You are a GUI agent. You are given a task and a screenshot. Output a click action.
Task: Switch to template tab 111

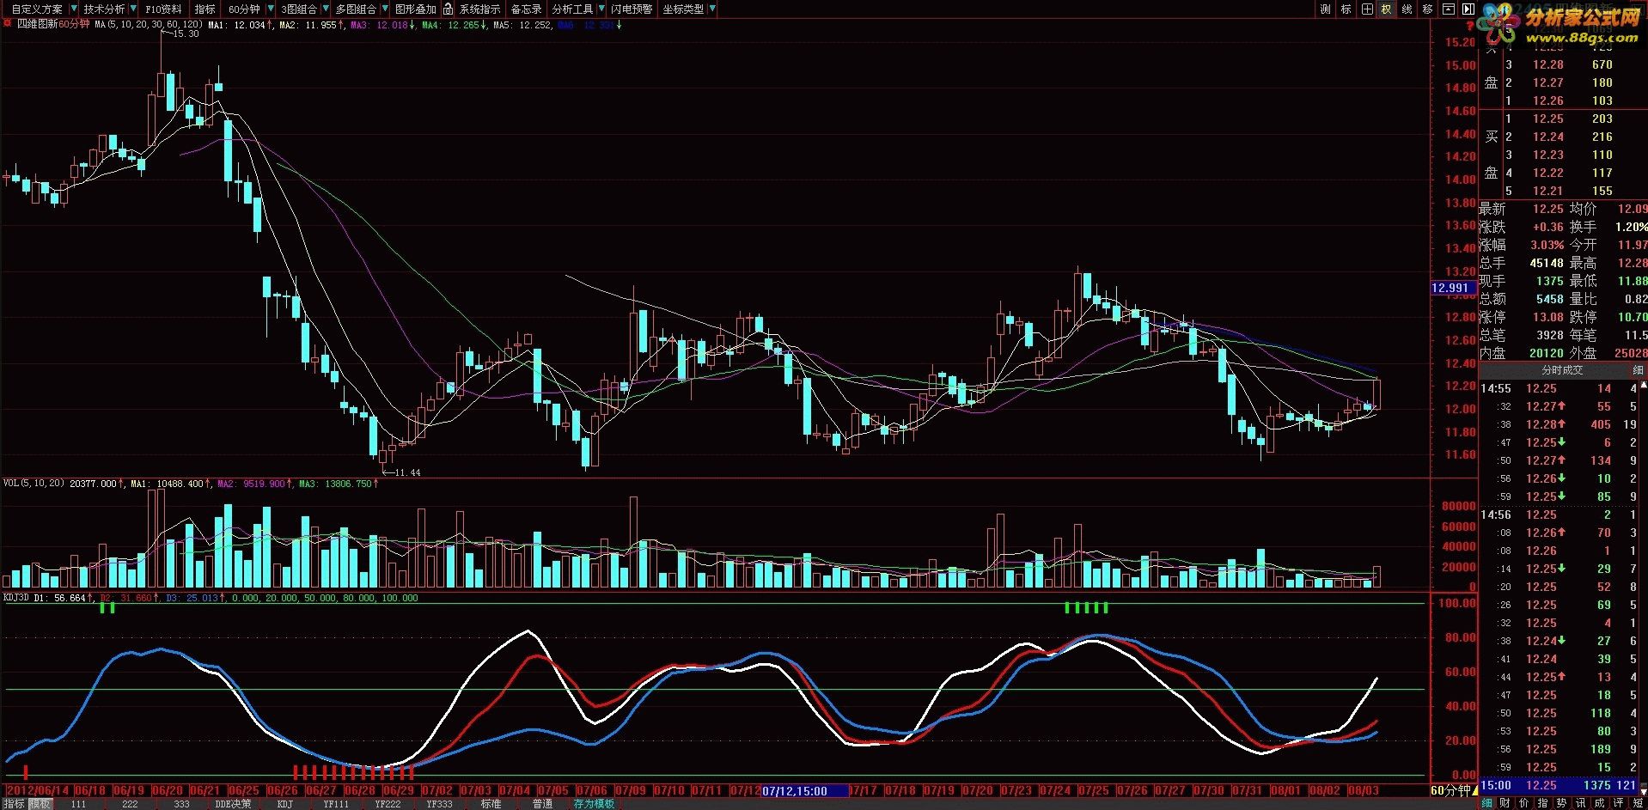coord(78,804)
